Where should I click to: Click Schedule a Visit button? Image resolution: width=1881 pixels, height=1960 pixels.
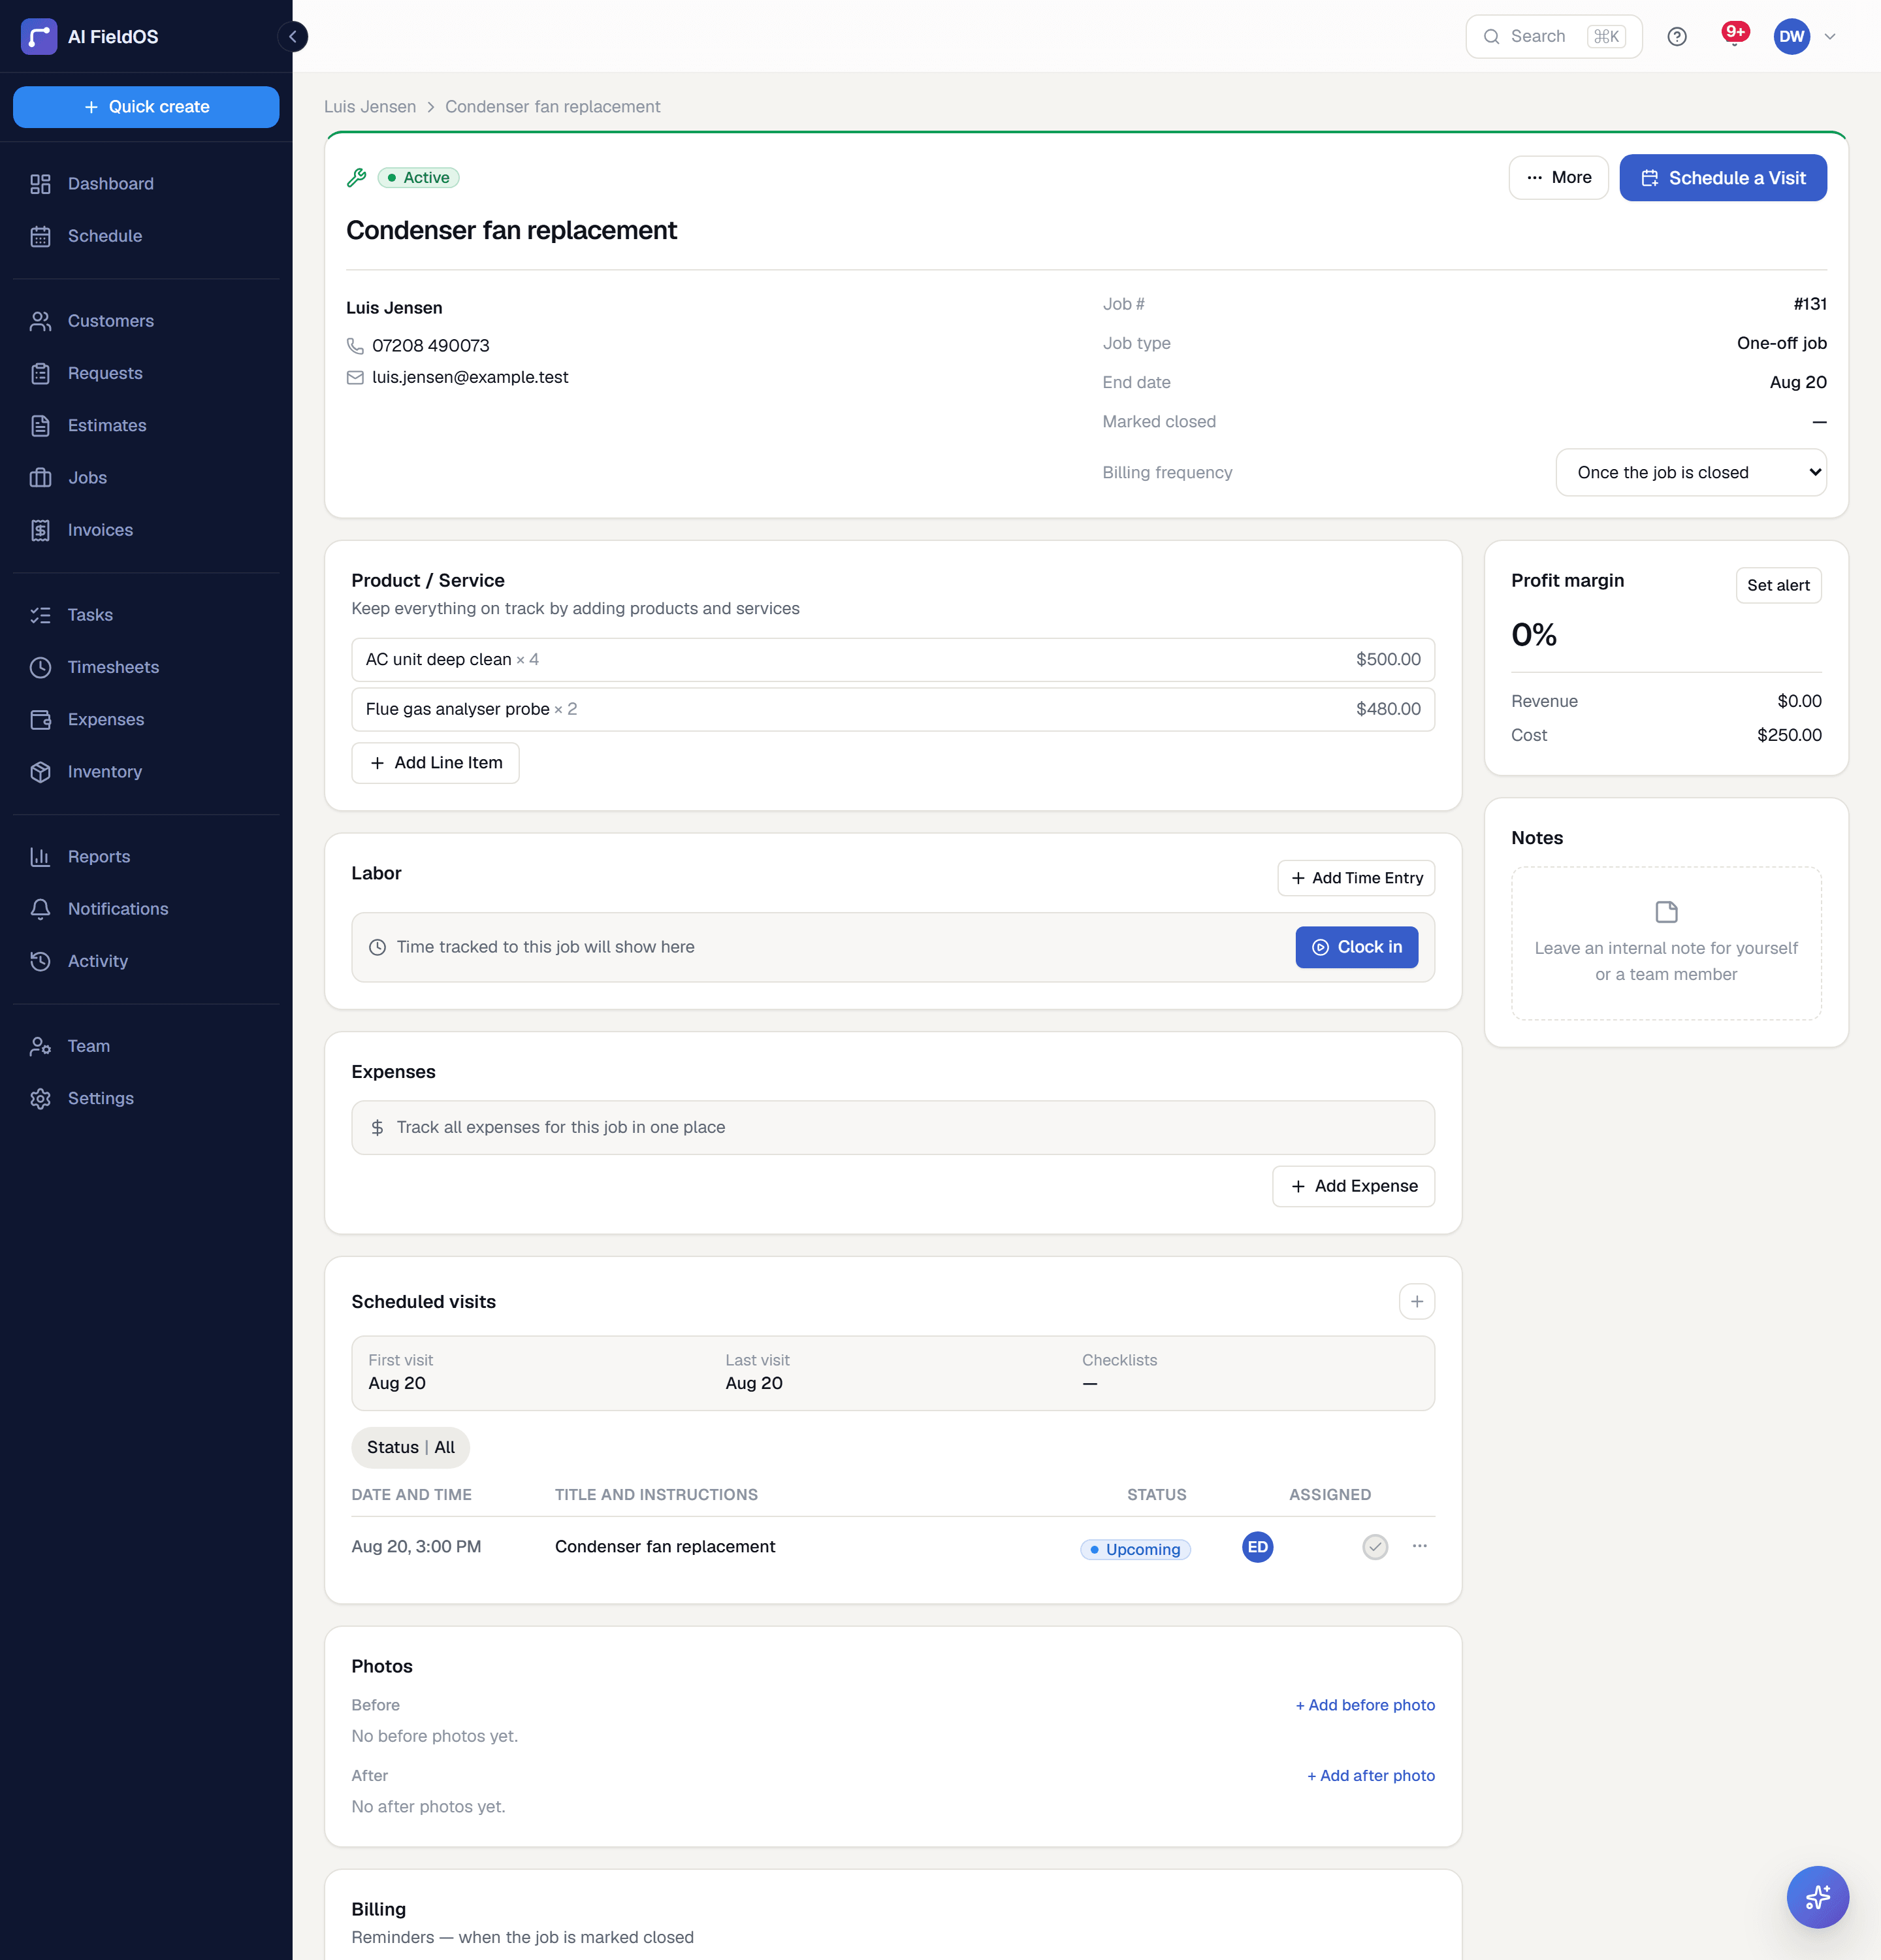pyautogui.click(x=1722, y=177)
